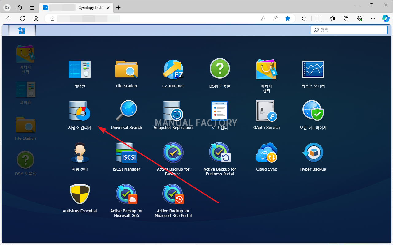Open Hyper Backup

coord(313,152)
